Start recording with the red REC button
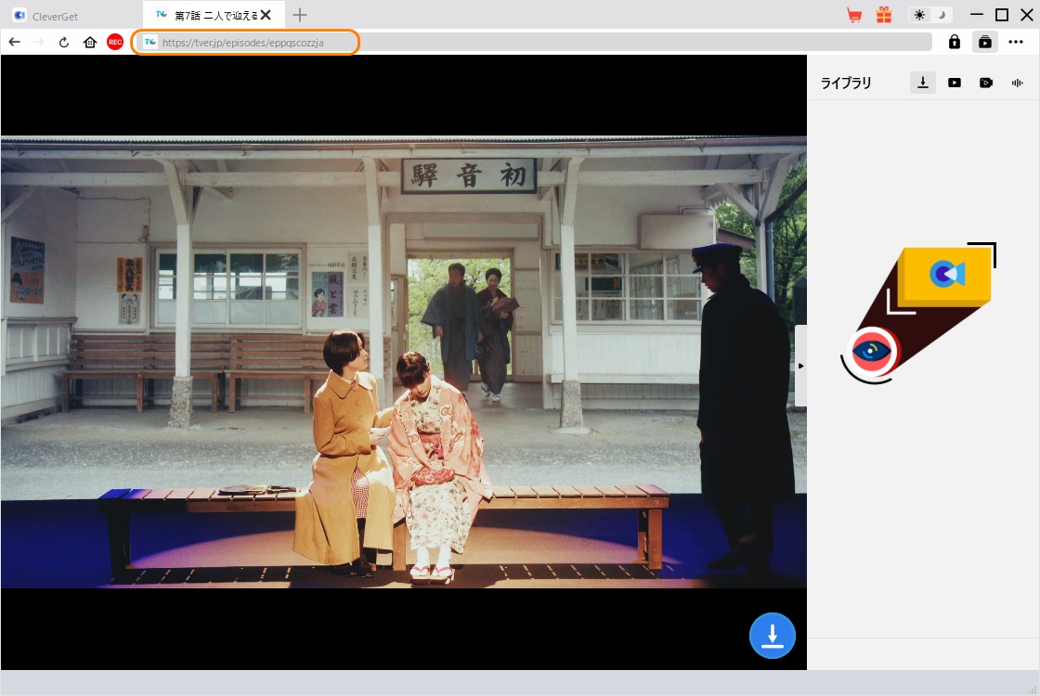The image size is (1040, 696). [115, 42]
